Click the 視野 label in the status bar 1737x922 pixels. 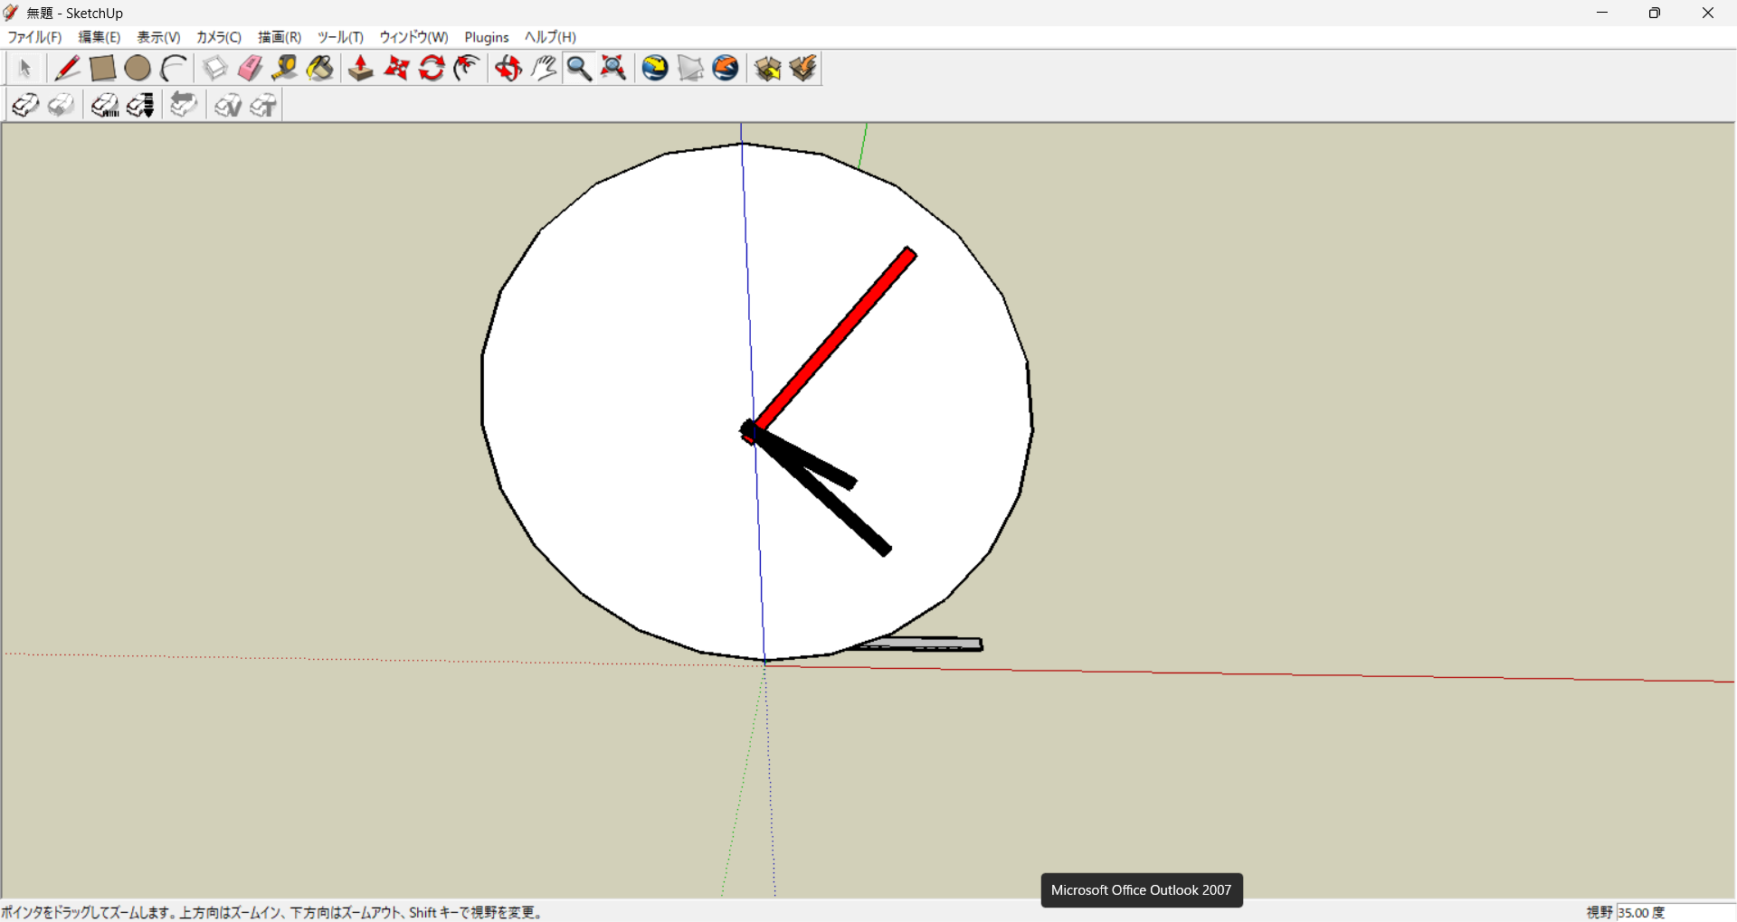coord(1599,912)
